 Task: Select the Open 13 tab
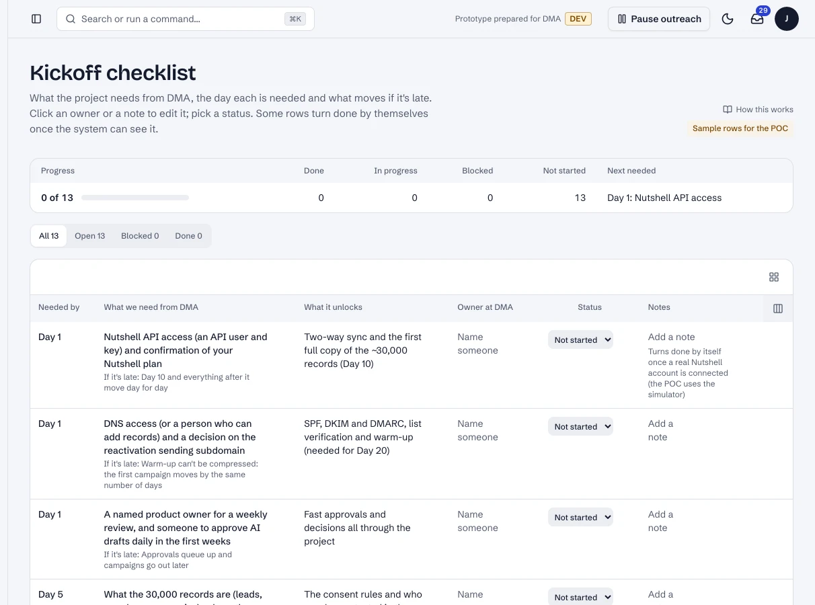pos(90,236)
